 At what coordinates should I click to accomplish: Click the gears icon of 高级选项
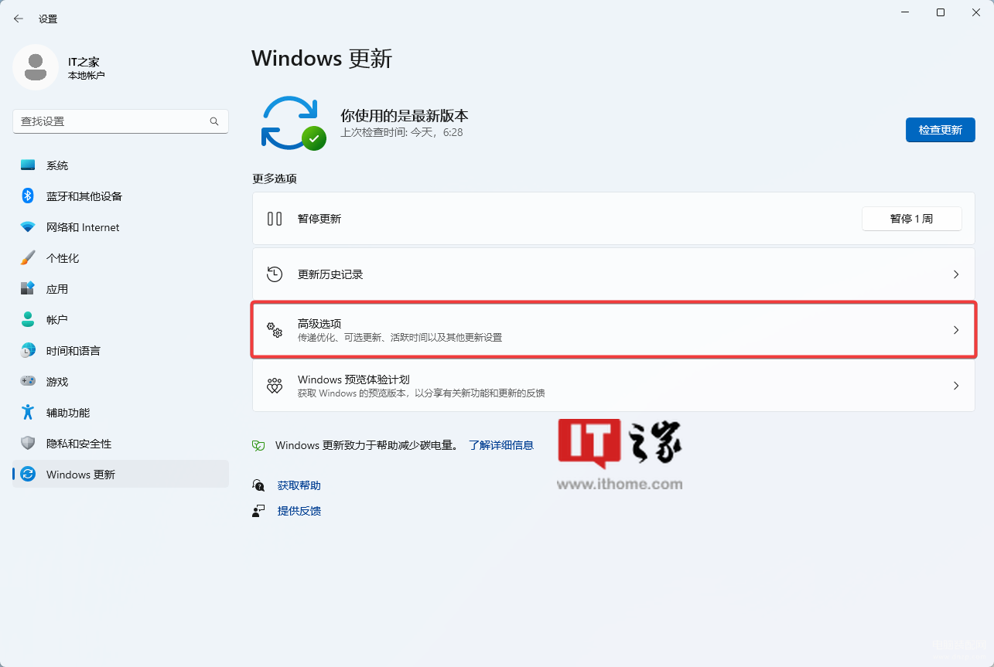(275, 330)
